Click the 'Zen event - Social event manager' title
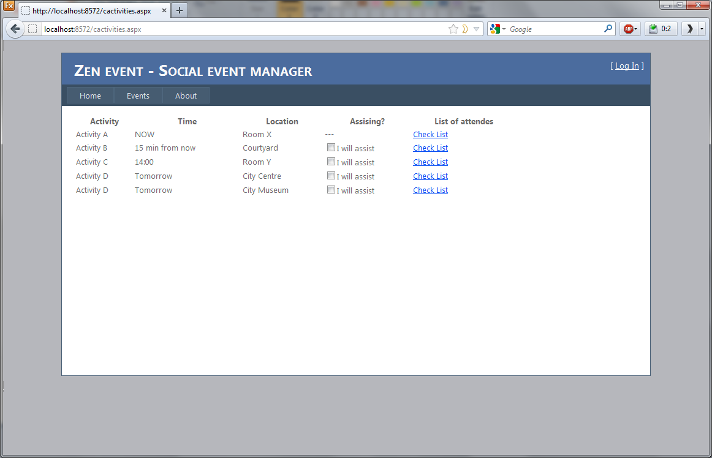The image size is (712, 458). pos(193,71)
